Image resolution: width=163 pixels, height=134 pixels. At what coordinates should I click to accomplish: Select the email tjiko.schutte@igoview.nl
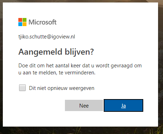coord(47,37)
